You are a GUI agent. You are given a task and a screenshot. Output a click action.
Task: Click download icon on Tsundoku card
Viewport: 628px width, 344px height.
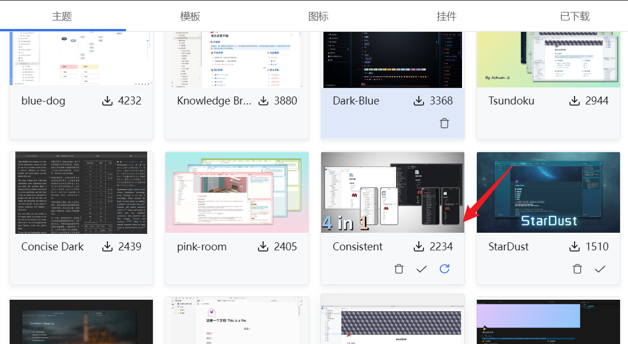click(575, 101)
